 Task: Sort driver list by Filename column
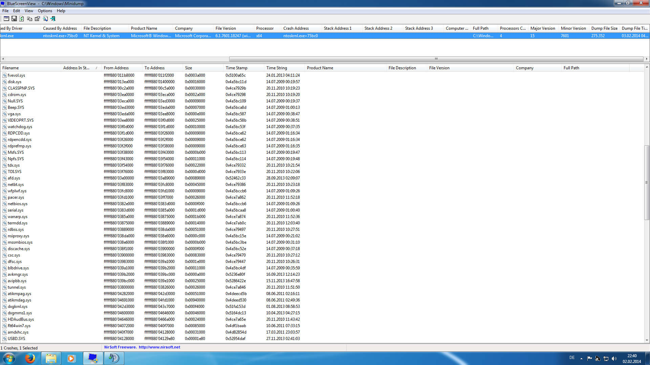[x=30, y=68]
